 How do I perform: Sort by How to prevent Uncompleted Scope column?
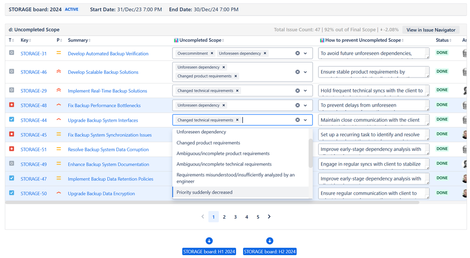(x=362, y=40)
